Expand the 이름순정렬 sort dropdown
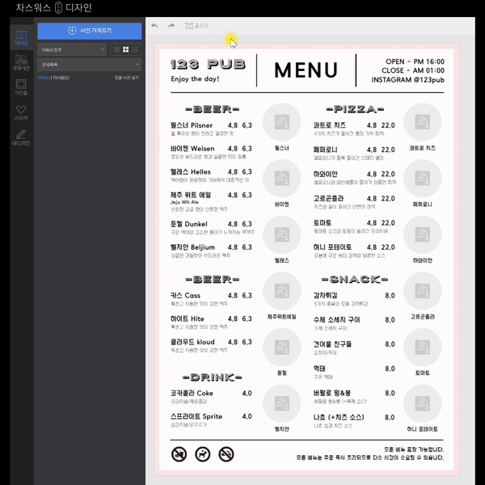The height and width of the screenshot is (485, 485). (72, 49)
